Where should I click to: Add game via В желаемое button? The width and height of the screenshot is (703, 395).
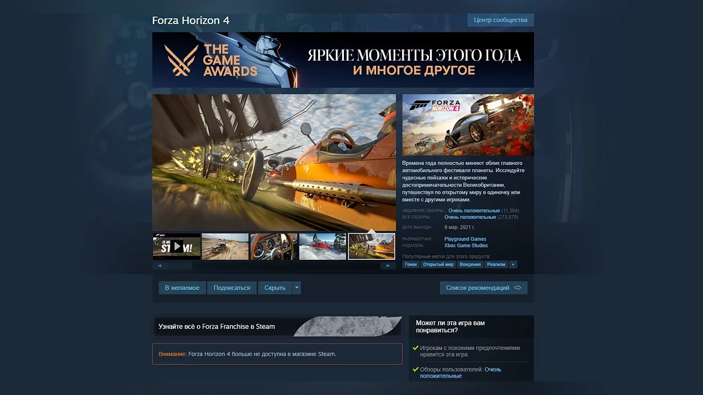point(182,287)
